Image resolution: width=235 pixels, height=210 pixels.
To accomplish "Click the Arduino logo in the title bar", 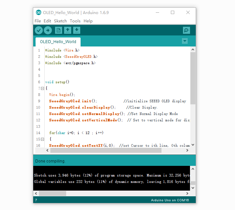I will [x=39, y=12].
